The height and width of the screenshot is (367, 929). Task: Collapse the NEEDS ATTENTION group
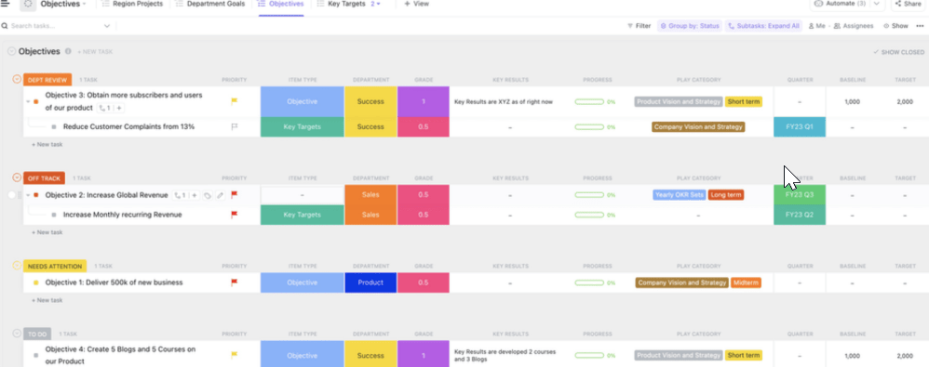tap(17, 266)
